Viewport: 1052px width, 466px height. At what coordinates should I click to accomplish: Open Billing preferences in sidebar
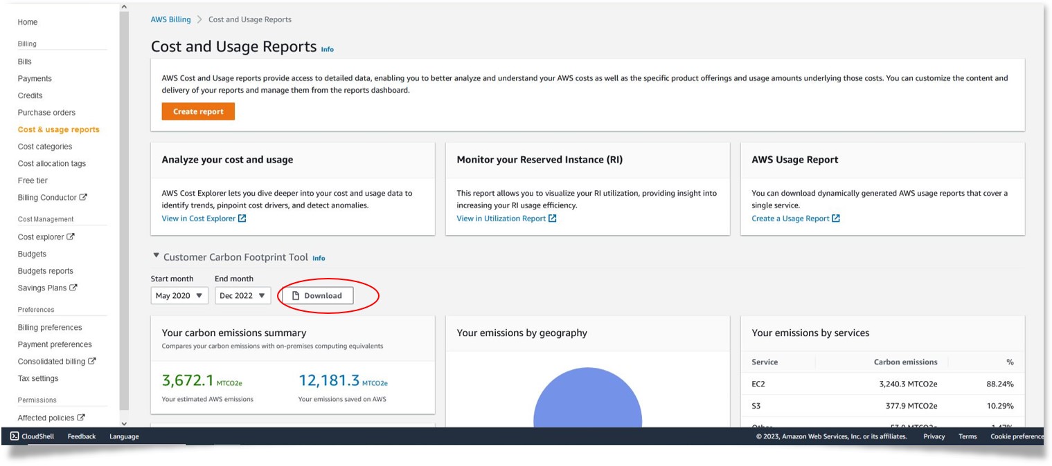point(50,328)
